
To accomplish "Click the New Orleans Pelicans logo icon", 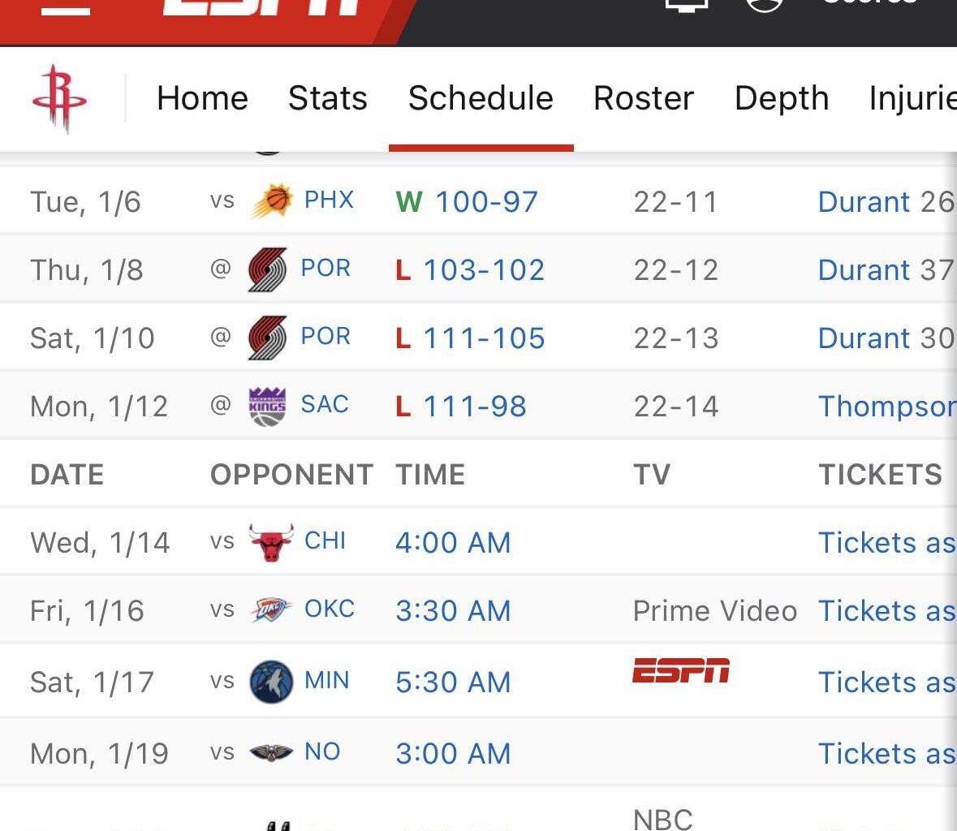I will [271, 753].
